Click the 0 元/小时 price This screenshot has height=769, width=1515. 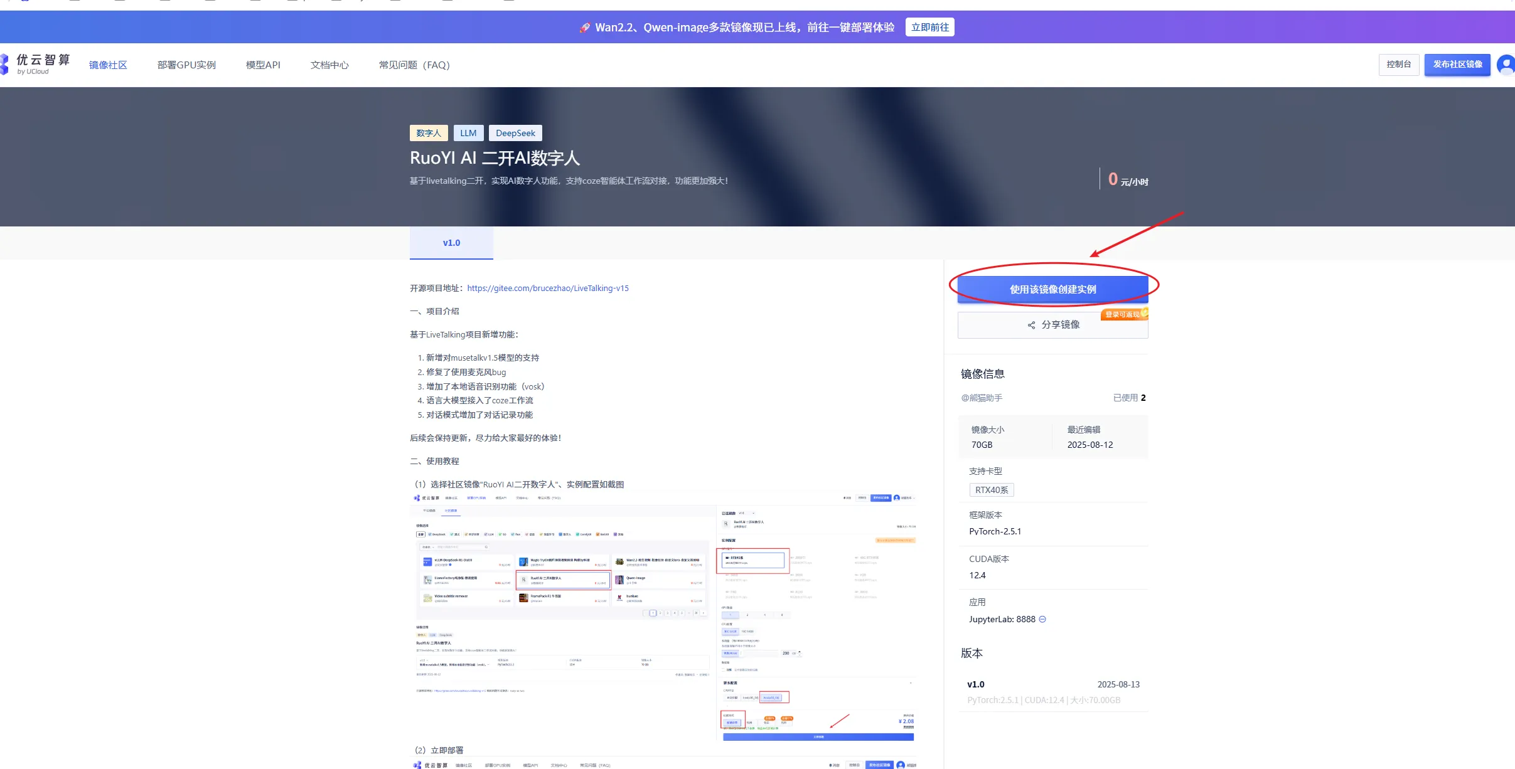pos(1128,179)
